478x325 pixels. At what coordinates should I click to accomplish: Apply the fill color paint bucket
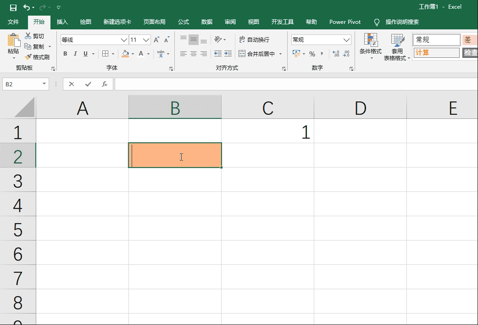[x=125, y=54]
